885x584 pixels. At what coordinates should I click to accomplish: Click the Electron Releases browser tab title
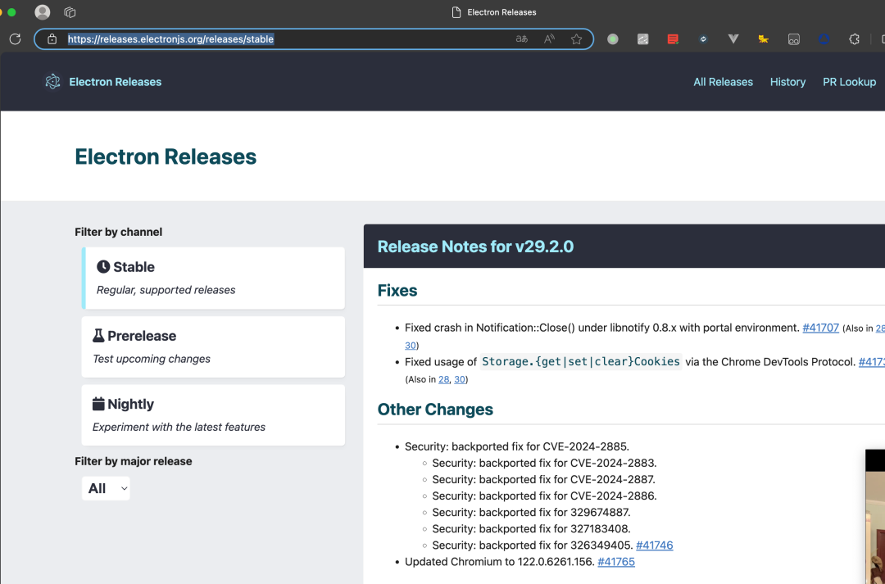click(x=501, y=11)
